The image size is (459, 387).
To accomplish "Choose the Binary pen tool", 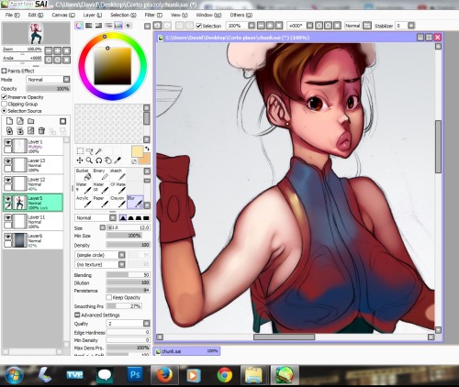I will tap(101, 174).
